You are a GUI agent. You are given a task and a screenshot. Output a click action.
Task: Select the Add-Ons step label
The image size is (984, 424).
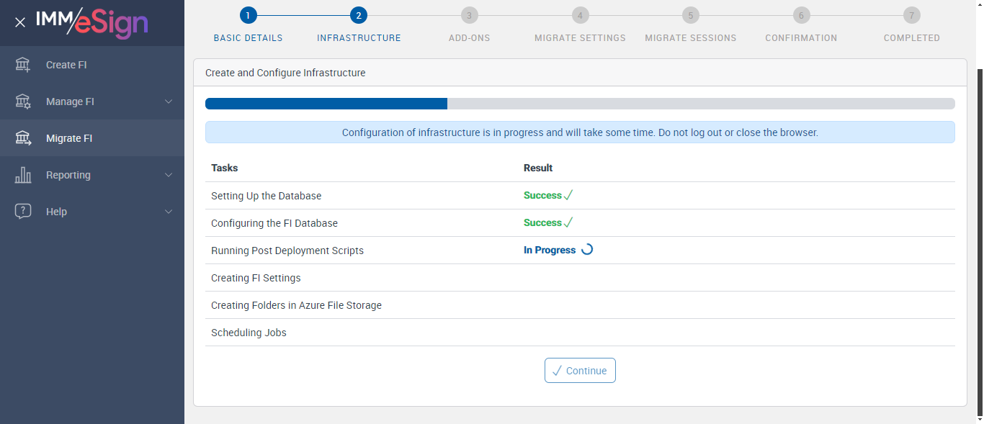(x=469, y=38)
